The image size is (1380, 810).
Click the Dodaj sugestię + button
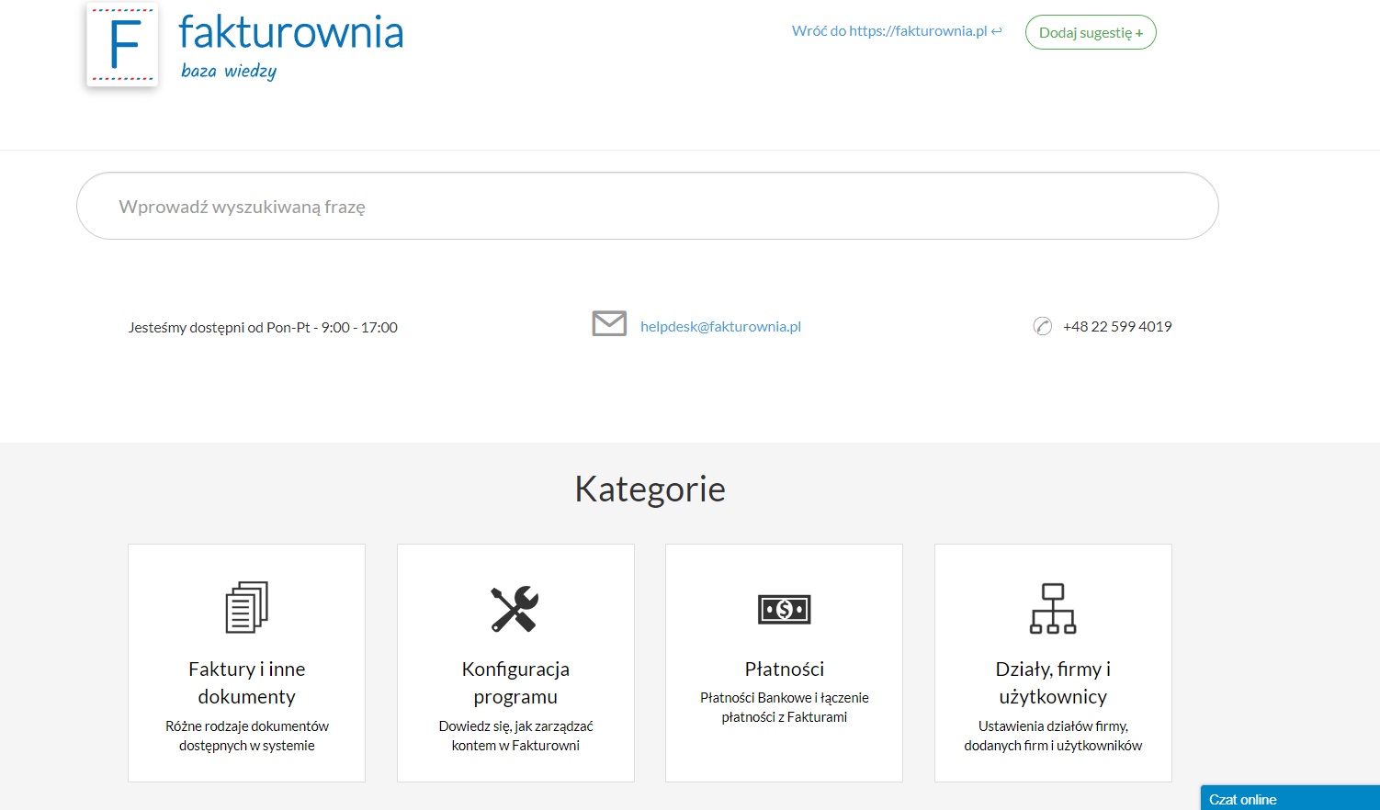coord(1091,32)
